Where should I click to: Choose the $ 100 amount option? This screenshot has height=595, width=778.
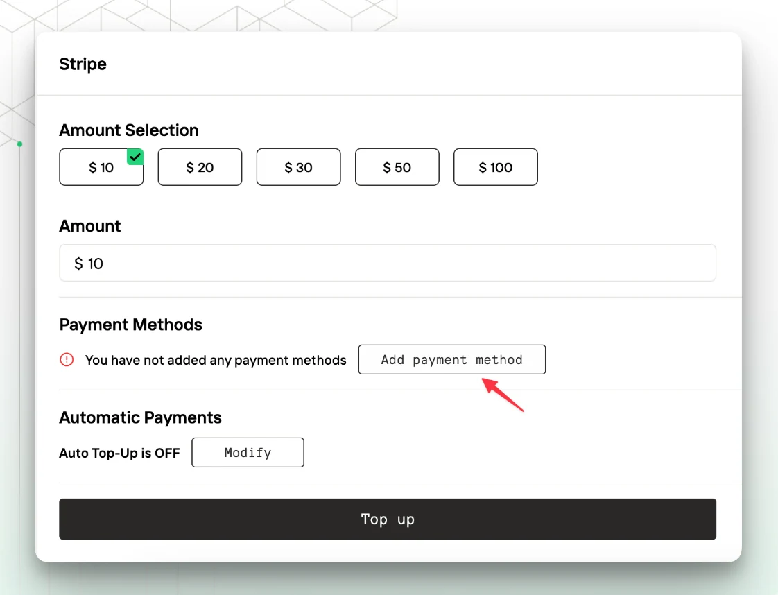[x=496, y=167]
